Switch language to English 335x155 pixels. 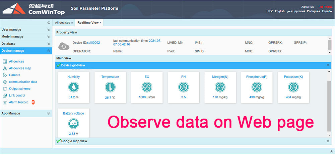279,11
